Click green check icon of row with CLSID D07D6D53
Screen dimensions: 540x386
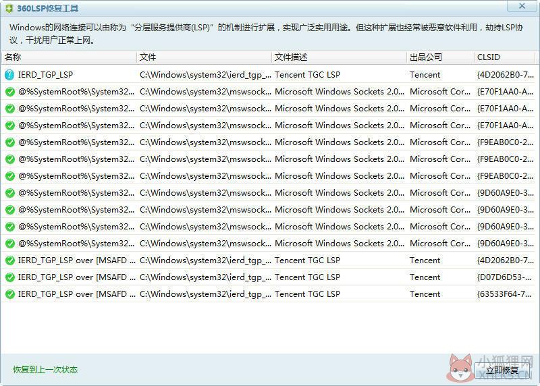pyautogui.click(x=10, y=277)
